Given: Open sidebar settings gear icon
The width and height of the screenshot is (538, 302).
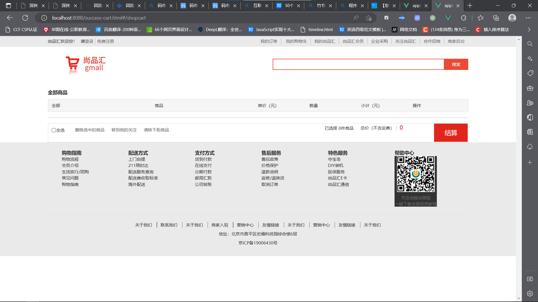Looking at the screenshot, I should [x=530, y=294].
